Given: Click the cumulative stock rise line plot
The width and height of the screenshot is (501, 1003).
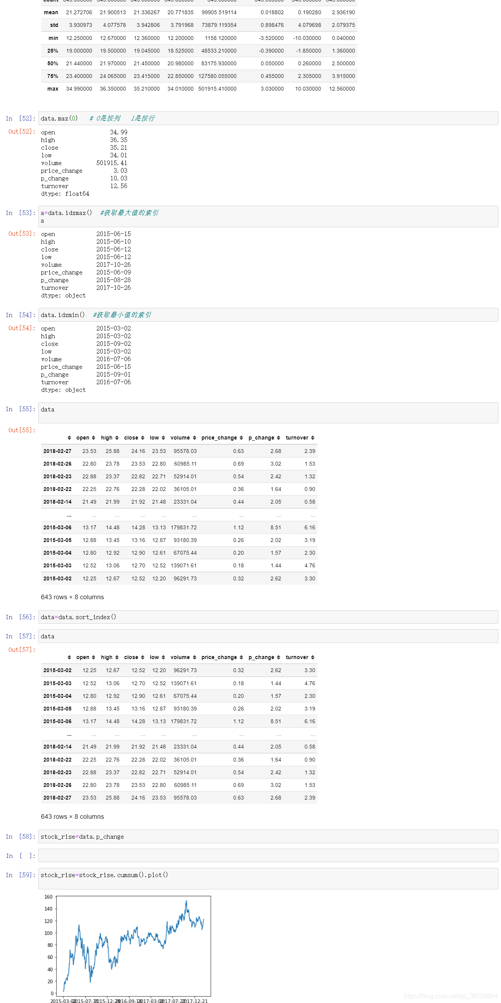Looking at the screenshot, I should pos(134,946).
